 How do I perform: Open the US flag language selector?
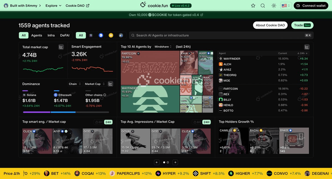click(x=286, y=6)
